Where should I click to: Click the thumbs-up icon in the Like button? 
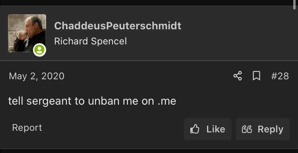click(x=195, y=129)
